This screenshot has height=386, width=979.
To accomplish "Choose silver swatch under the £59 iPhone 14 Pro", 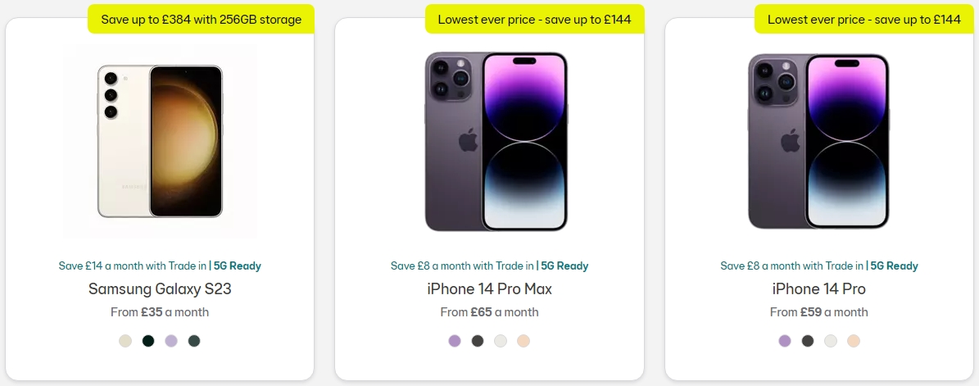I will pyautogui.click(x=831, y=341).
